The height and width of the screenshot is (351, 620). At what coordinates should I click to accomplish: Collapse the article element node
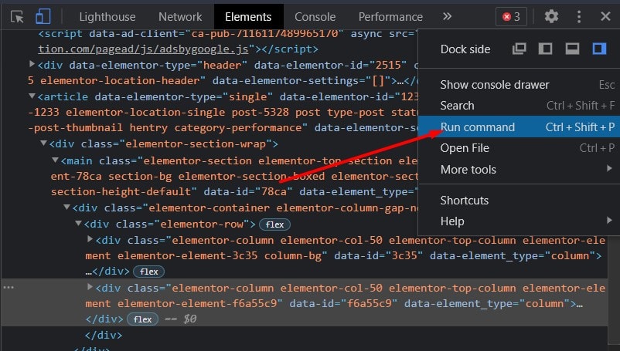tap(32, 96)
